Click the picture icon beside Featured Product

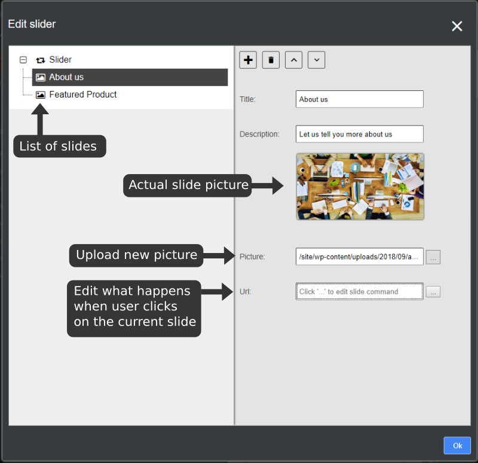point(40,94)
